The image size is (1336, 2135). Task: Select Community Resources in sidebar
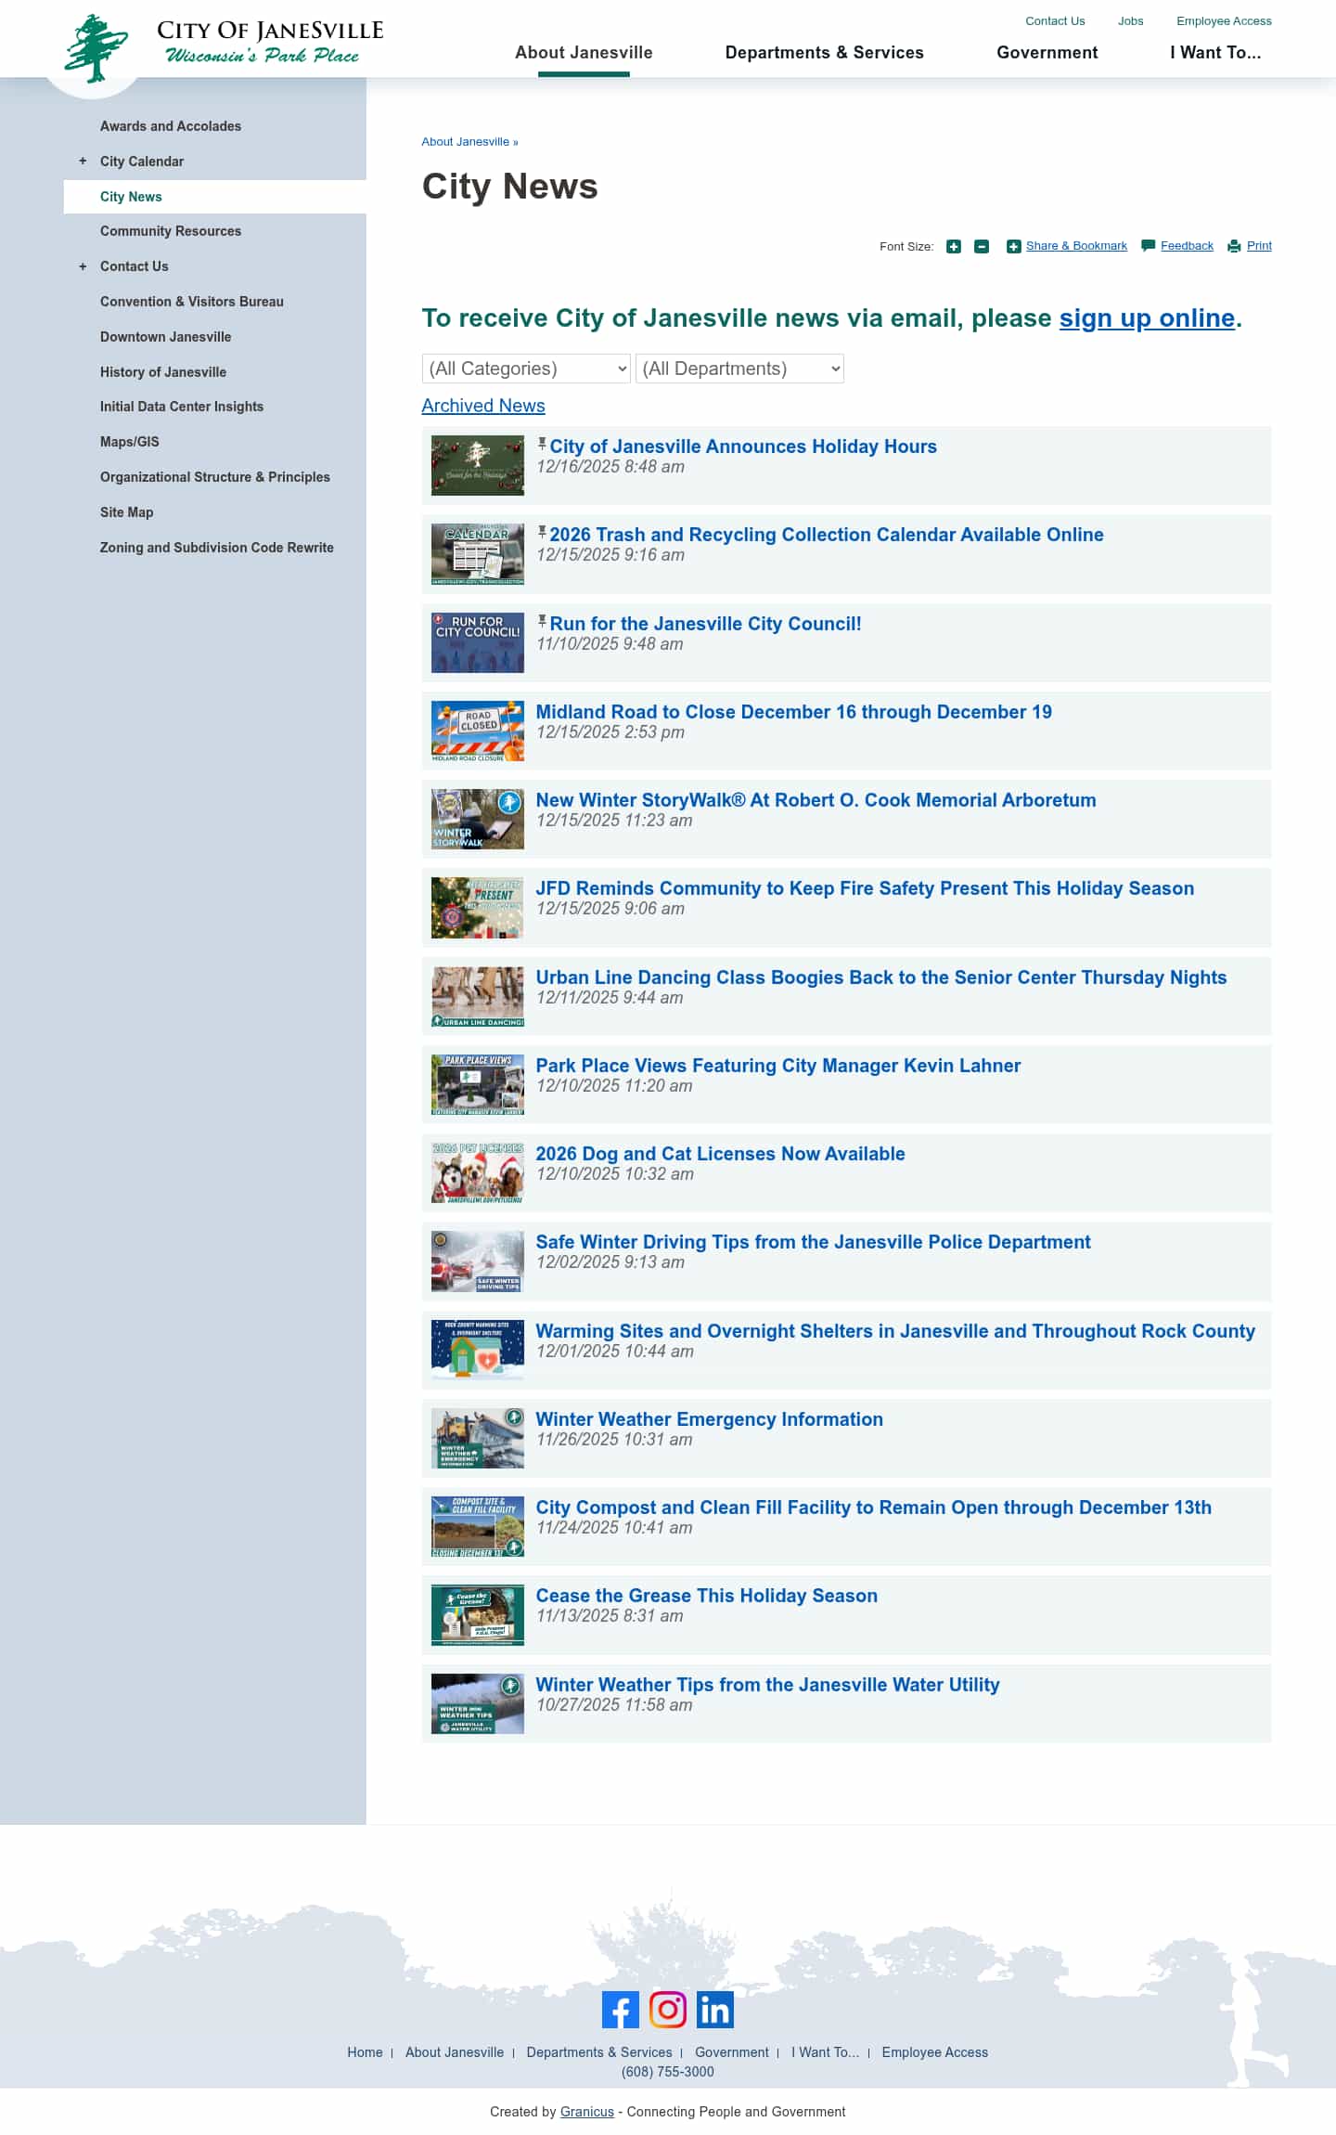click(171, 231)
